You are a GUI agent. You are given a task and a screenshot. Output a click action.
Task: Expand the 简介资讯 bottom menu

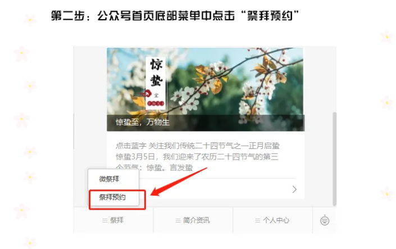[x=193, y=220]
